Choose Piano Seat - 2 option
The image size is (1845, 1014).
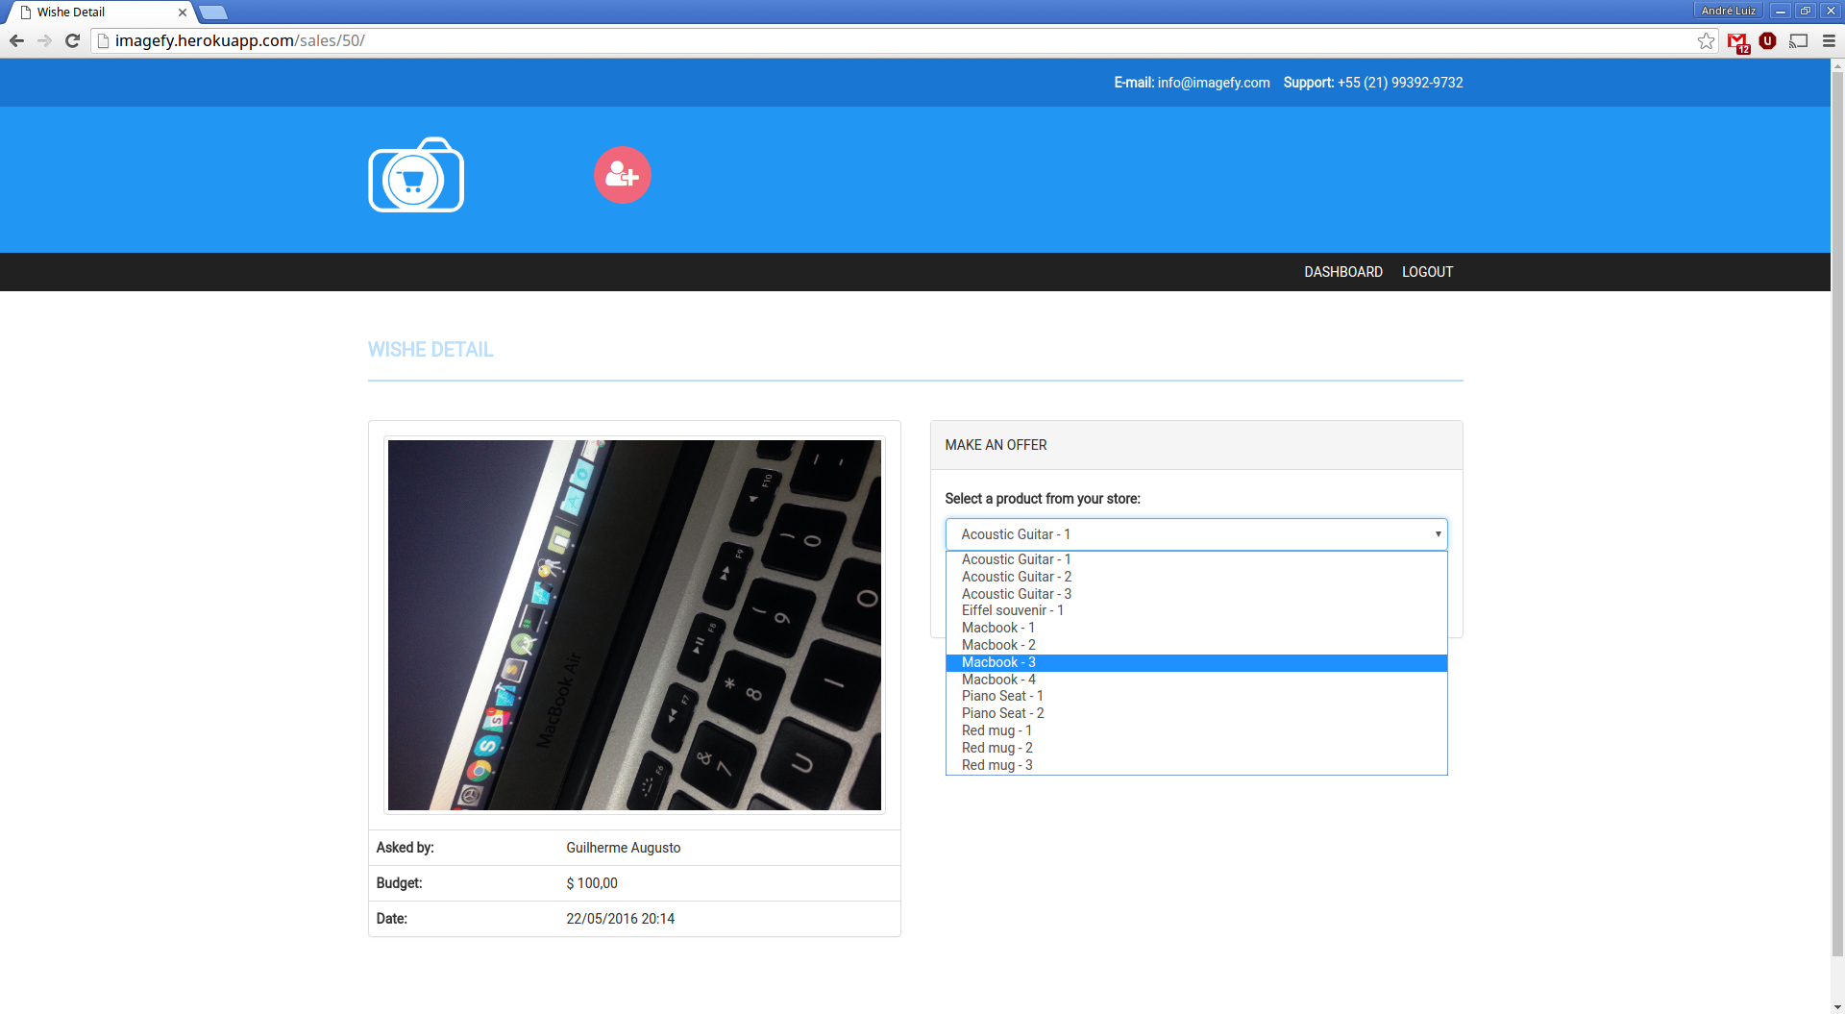click(x=1196, y=713)
